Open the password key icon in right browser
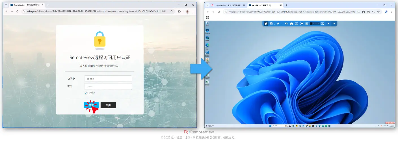 (369, 12)
